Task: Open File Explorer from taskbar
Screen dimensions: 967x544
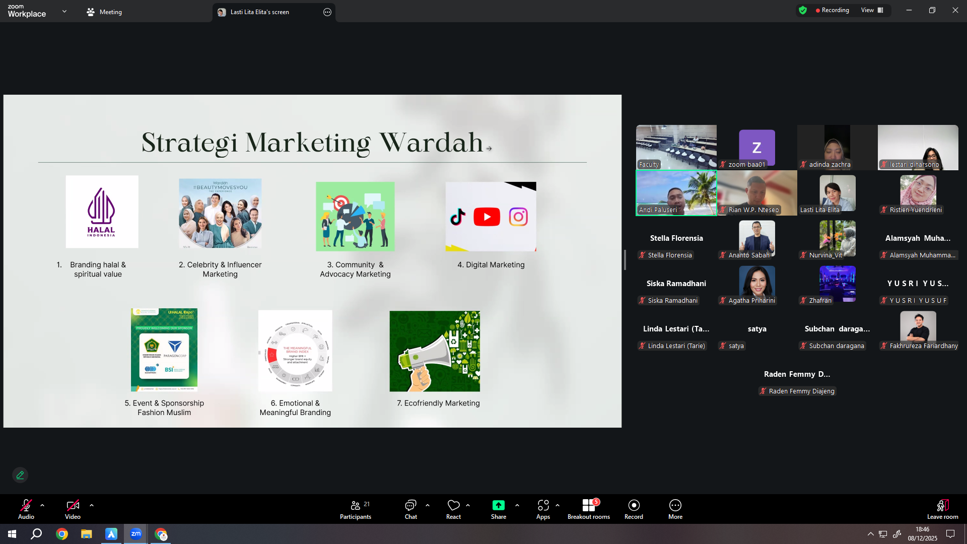Action: [x=87, y=534]
